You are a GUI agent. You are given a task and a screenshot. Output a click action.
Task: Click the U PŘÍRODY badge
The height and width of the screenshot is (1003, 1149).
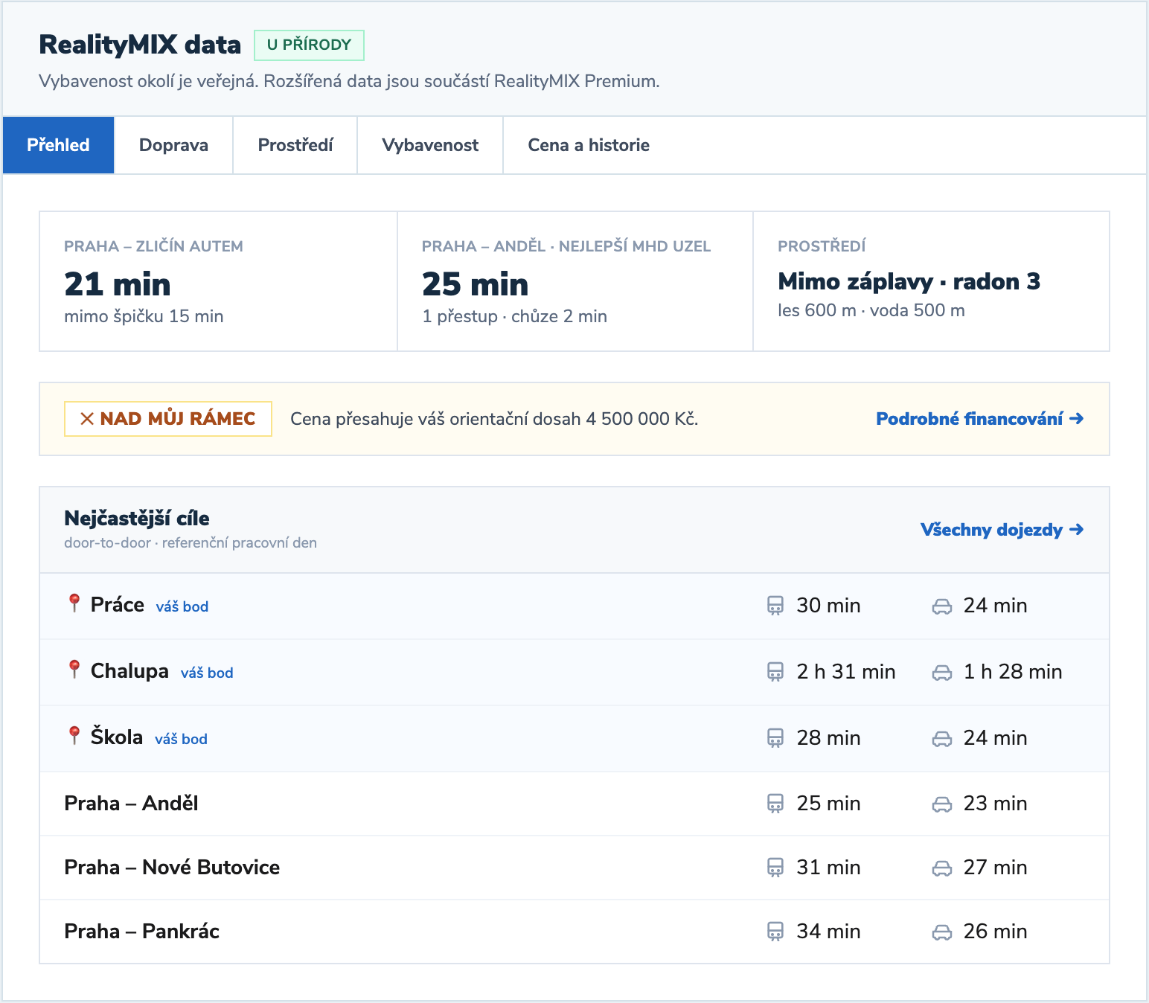click(x=309, y=45)
